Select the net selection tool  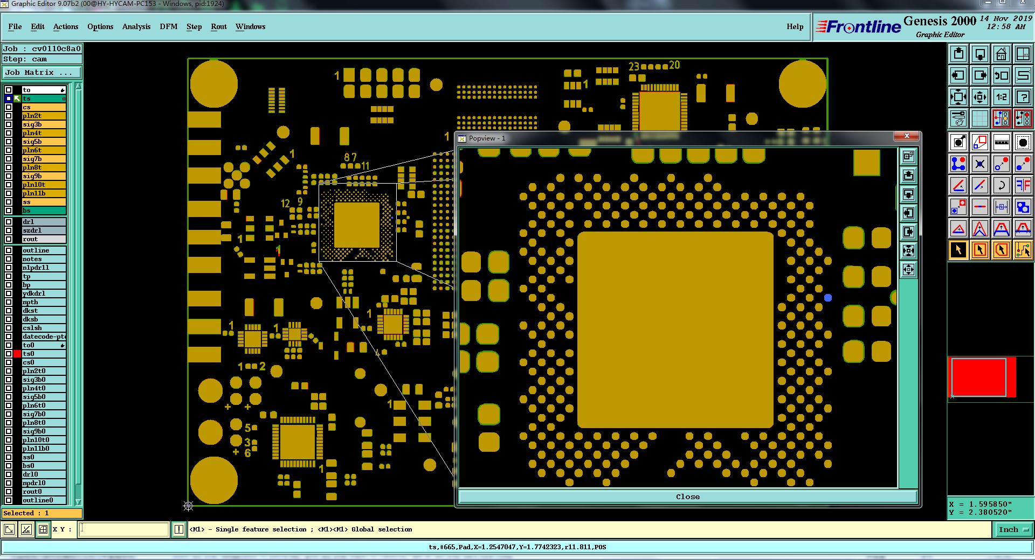(x=1023, y=250)
